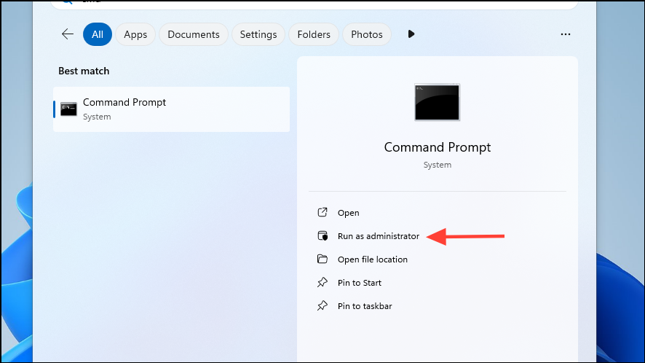Click the Open file location folder icon
Image resolution: width=645 pixels, height=363 pixels.
coord(322,259)
